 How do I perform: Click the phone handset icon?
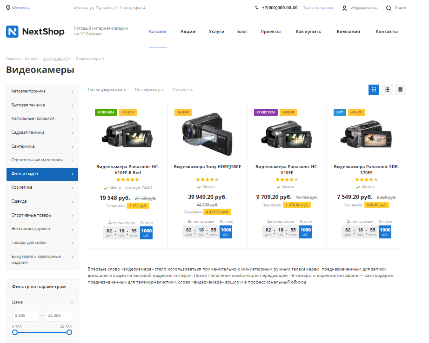coord(257,7)
